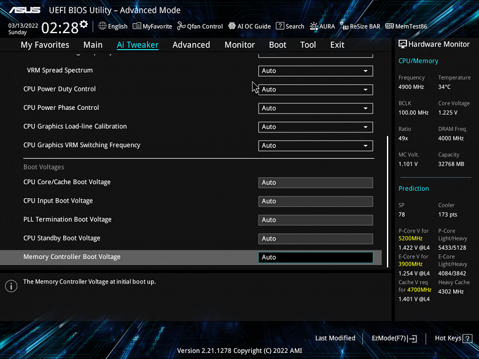479x359 pixels.
Task: Select CPU Power Duty Control row label
Action: (60, 89)
